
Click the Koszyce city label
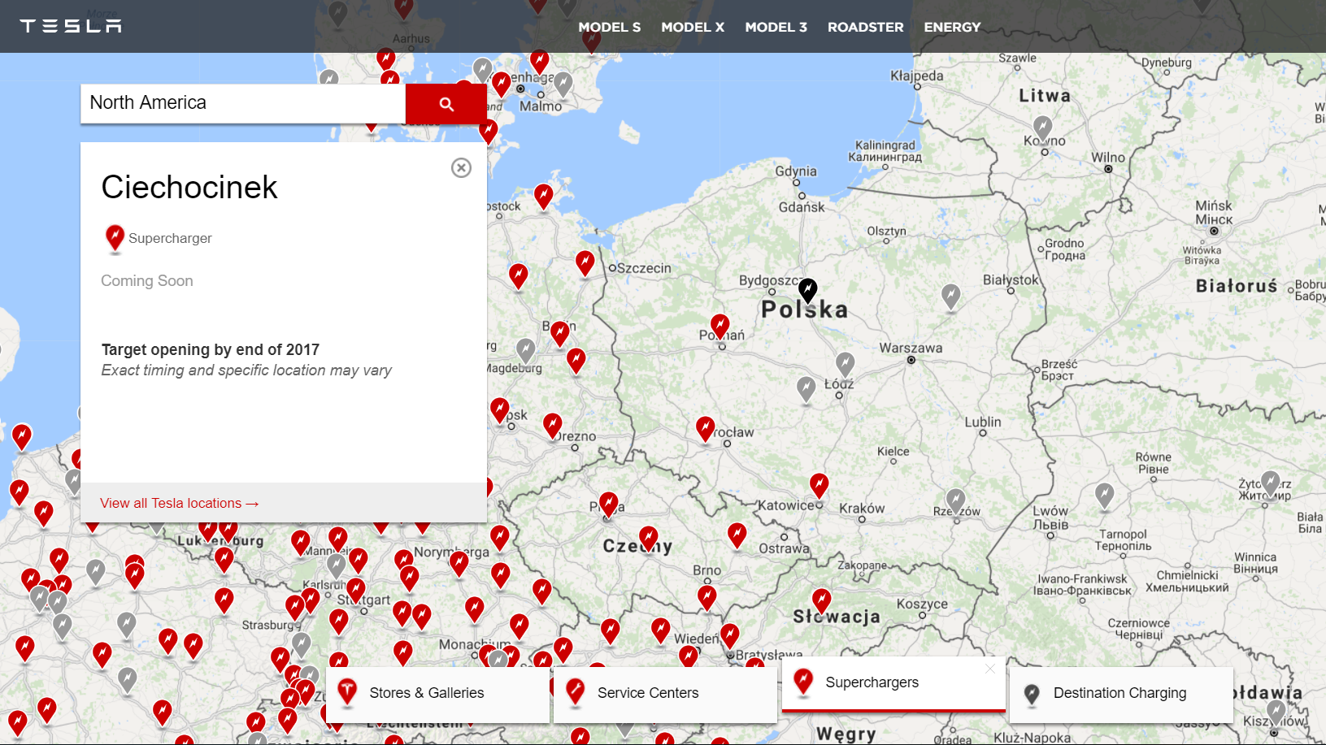(922, 604)
